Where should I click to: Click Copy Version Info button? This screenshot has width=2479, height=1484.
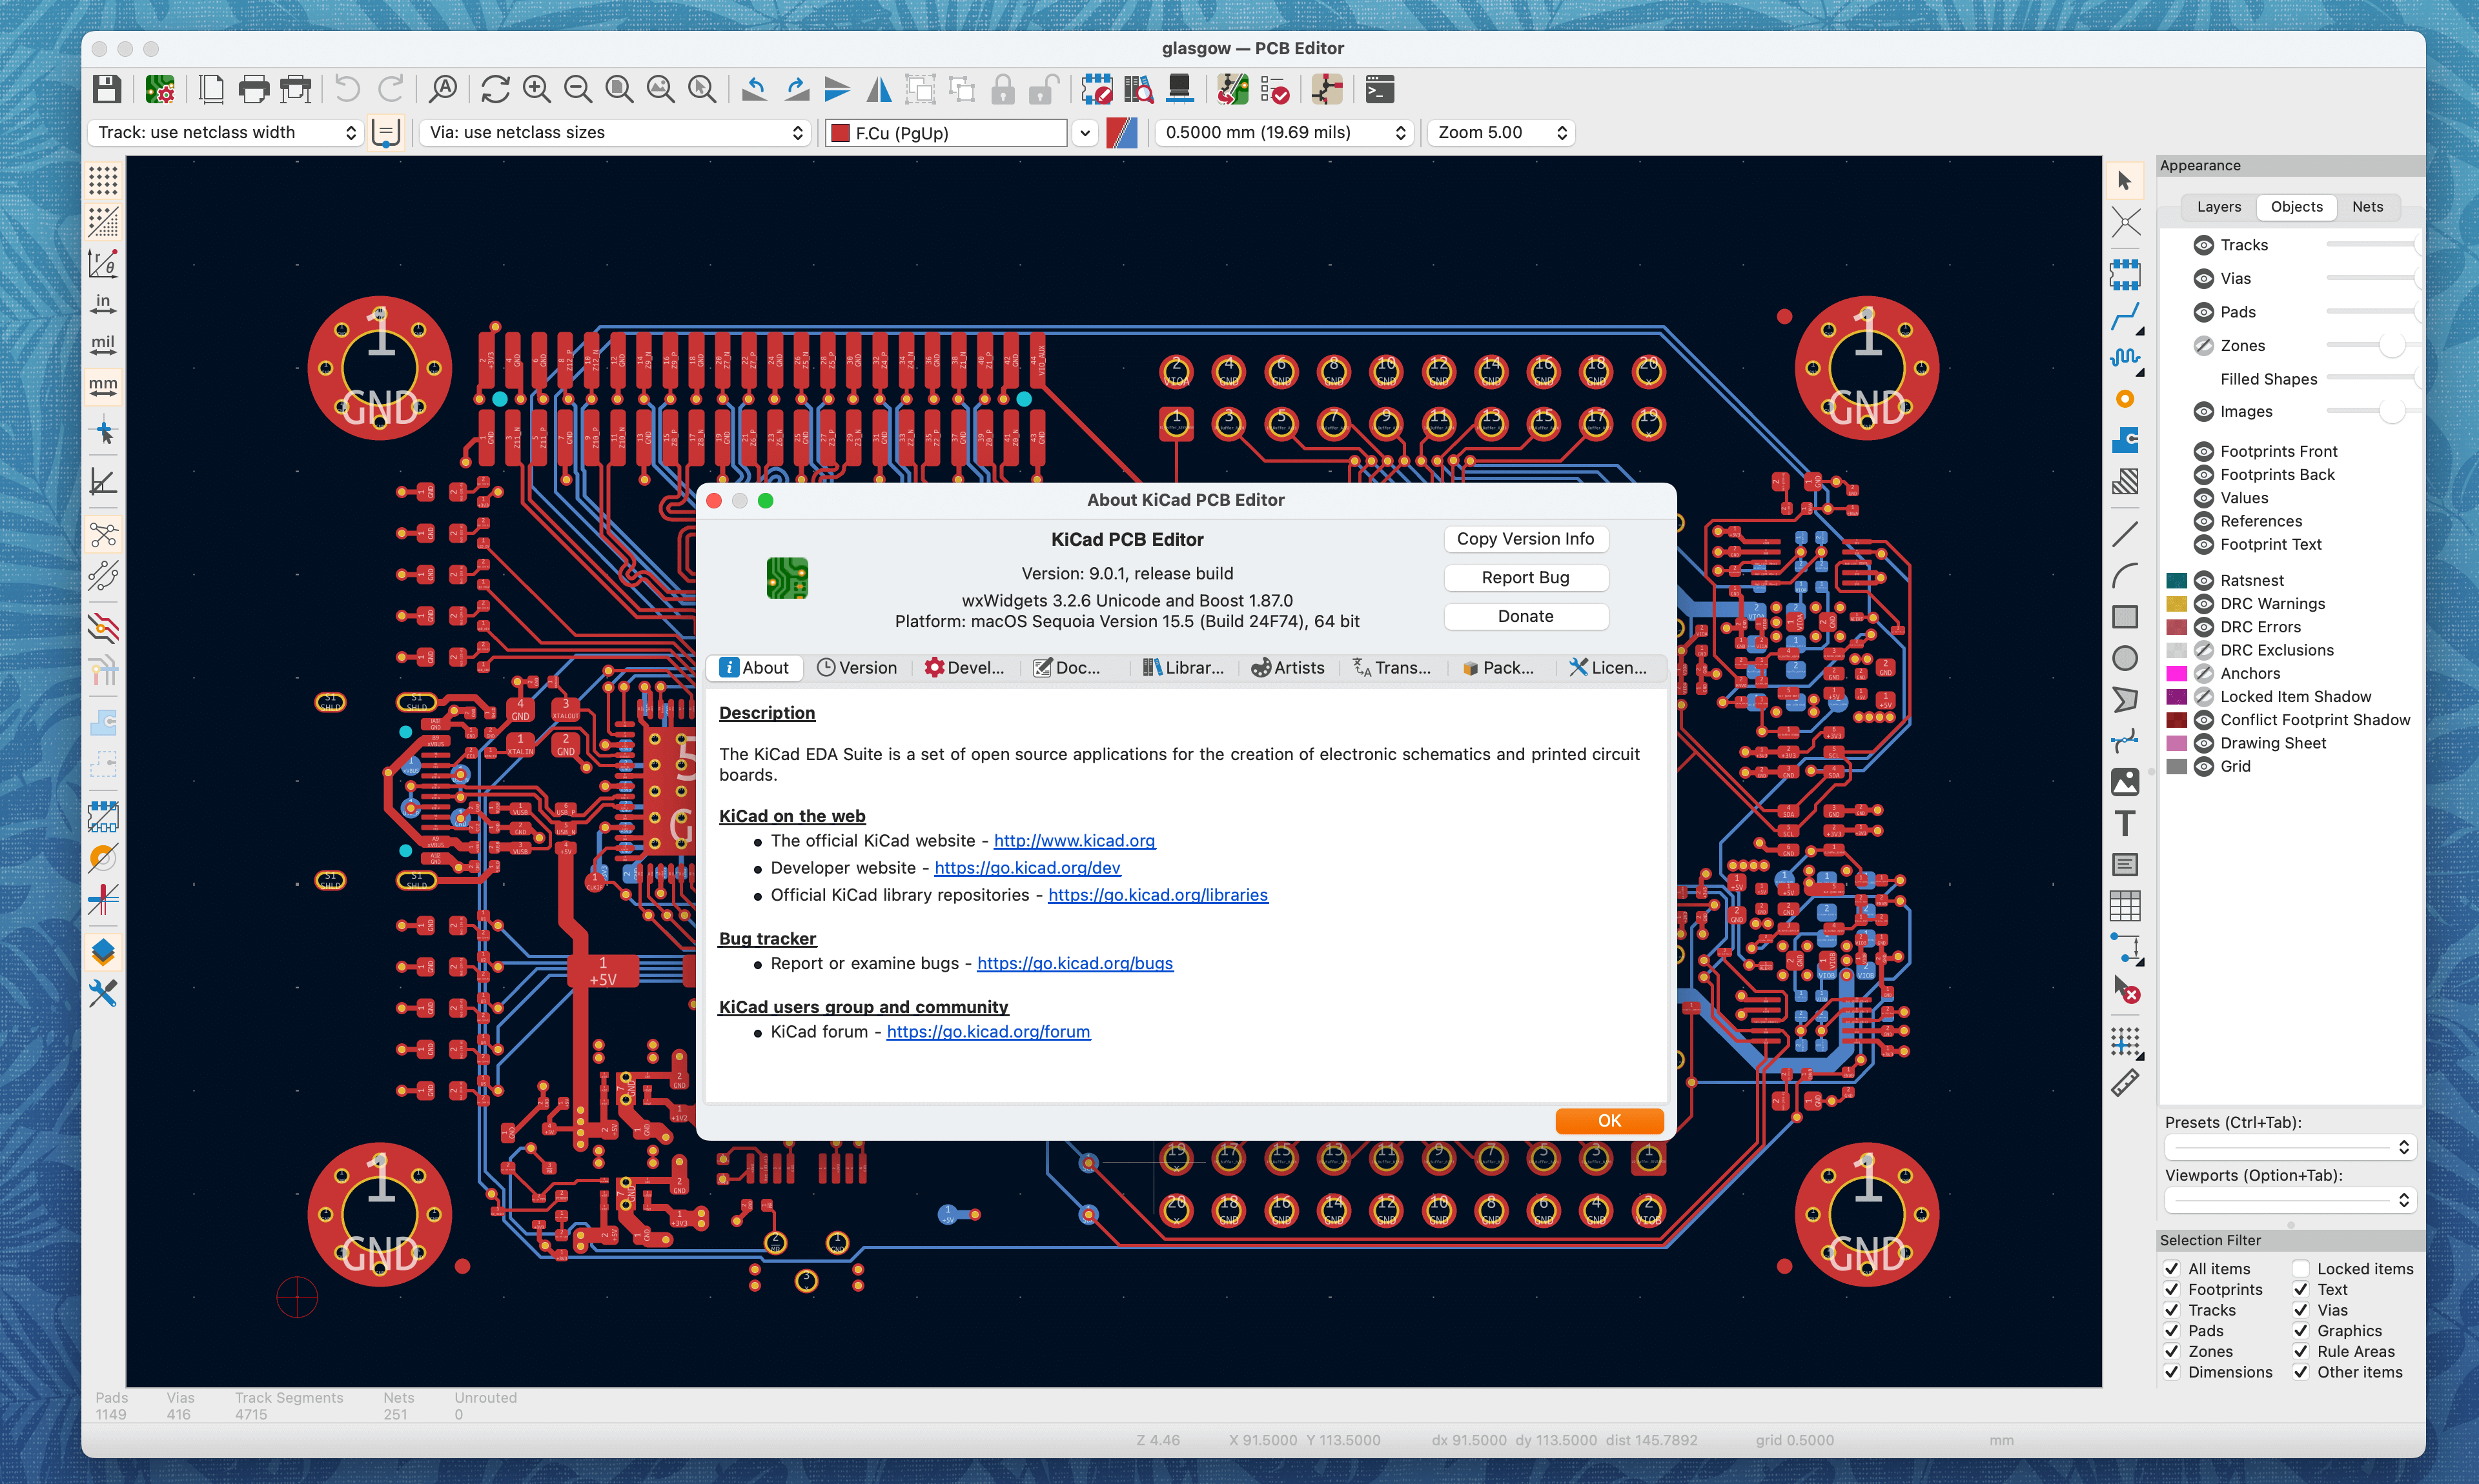(1525, 539)
